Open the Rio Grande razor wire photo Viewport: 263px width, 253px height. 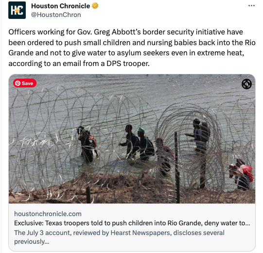click(132, 139)
